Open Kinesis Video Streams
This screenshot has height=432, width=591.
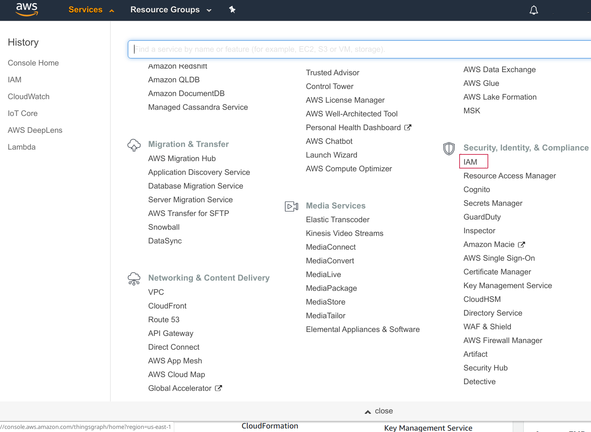345,233
